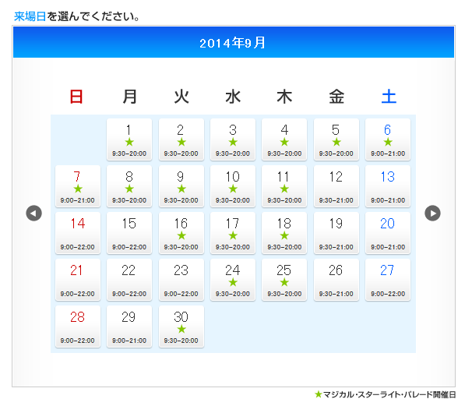Go to previous month with left arrow
465x406 pixels.
click(33, 213)
